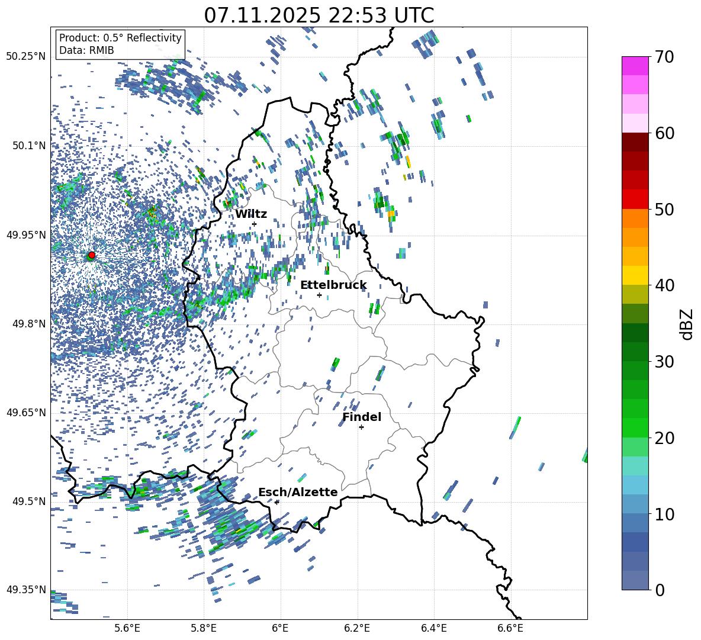
Task: Click the red radar location marker
Action: tap(92, 255)
